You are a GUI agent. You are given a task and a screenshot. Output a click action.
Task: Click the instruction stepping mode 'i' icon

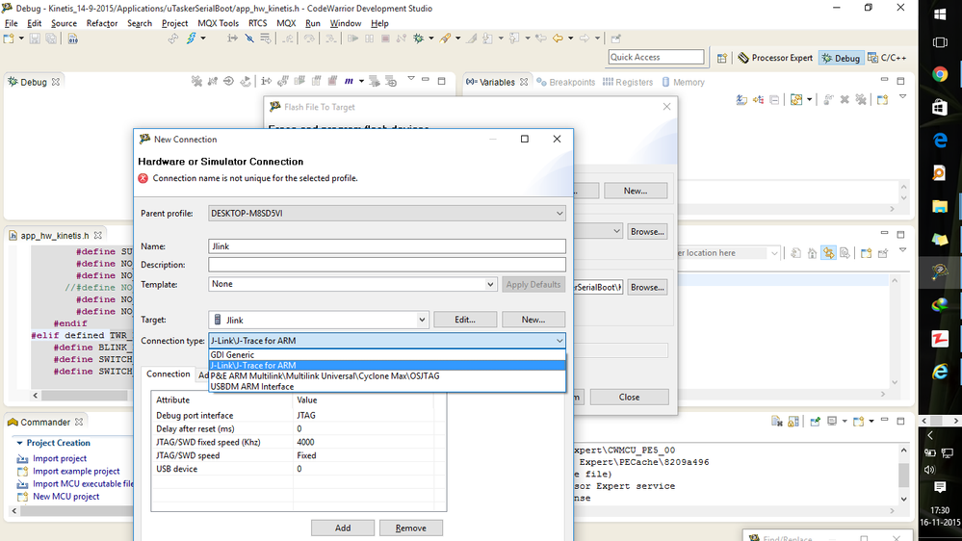pyautogui.click(x=266, y=81)
